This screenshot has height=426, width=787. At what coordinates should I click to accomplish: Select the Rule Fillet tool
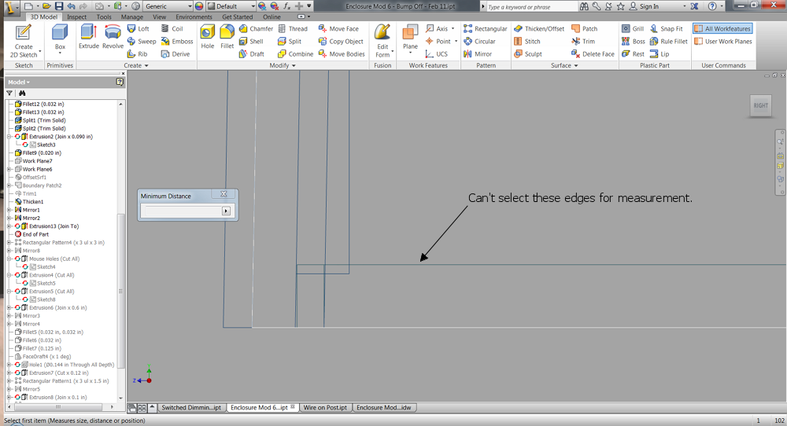[668, 41]
